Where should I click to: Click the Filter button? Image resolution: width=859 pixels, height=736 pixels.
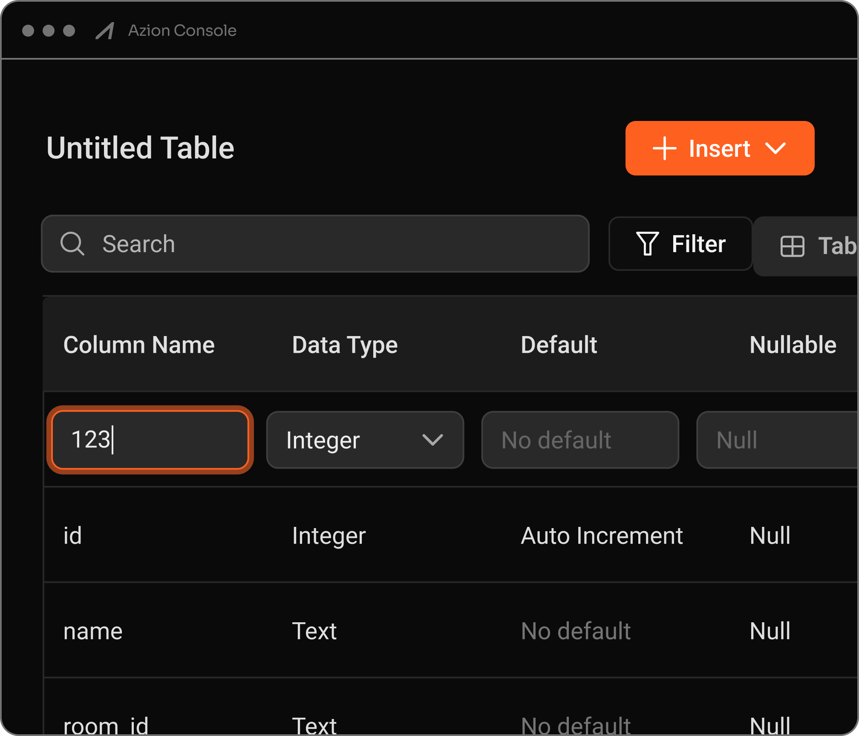click(x=680, y=244)
